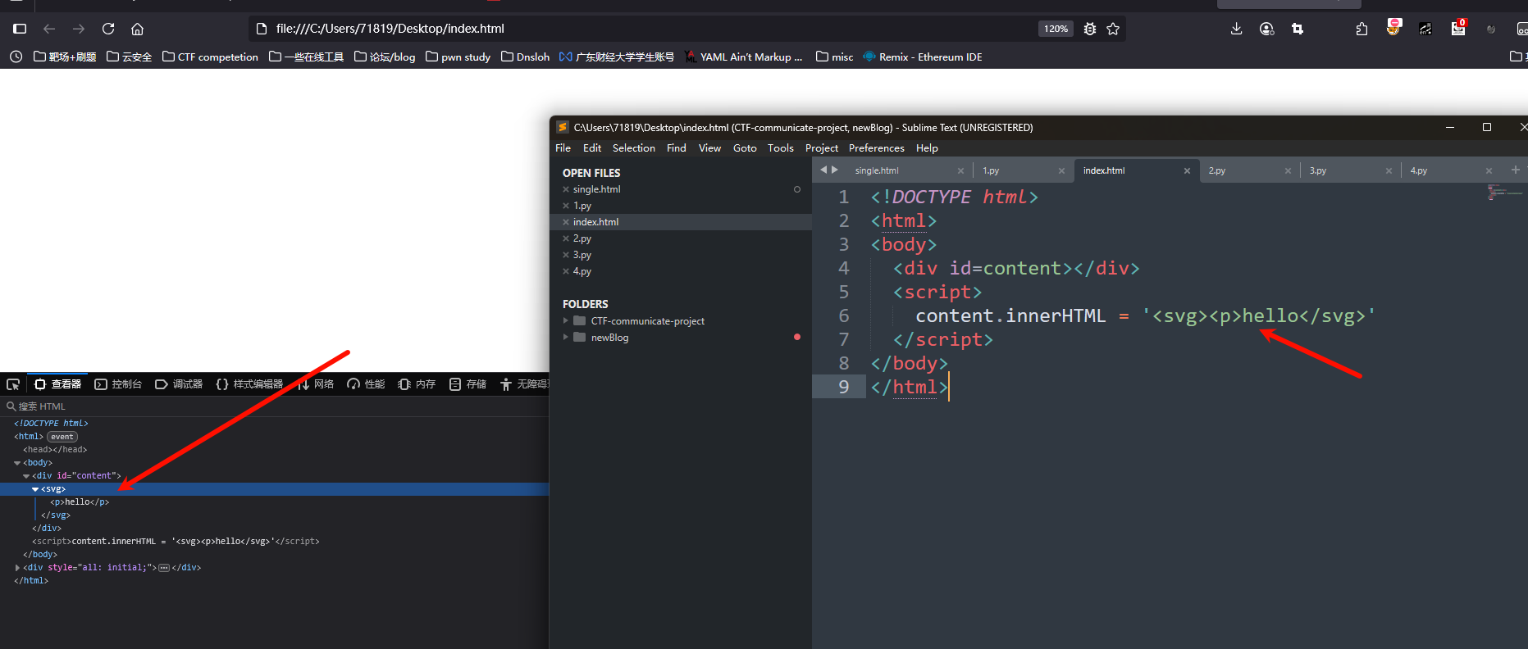Click the crop screenshot icon in toolbar
The width and height of the screenshot is (1528, 649).
pos(1298,29)
